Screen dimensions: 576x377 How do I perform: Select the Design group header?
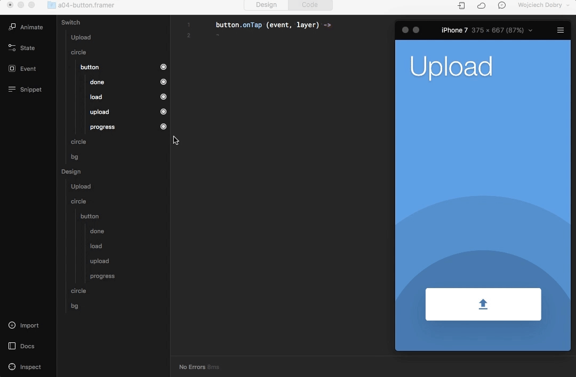click(71, 171)
